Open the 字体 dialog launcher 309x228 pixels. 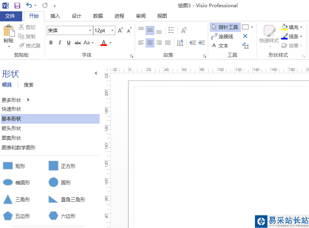(132, 56)
